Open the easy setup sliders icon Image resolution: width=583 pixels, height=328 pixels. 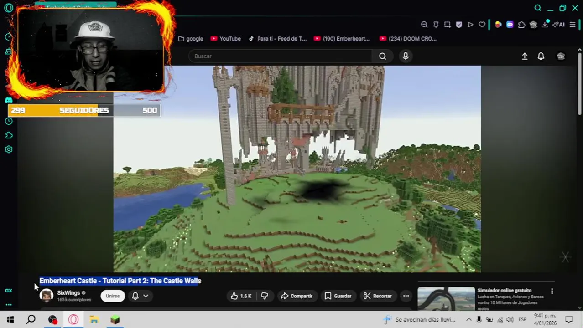tap(573, 25)
